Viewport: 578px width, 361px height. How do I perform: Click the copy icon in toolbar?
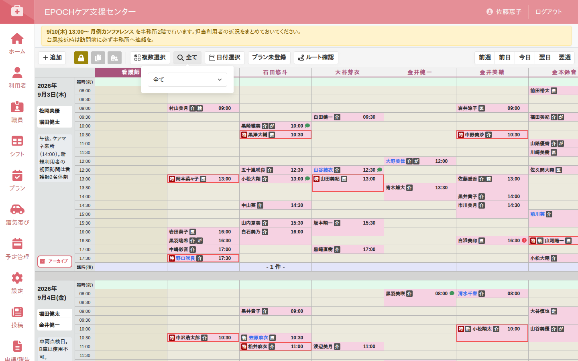(98, 58)
